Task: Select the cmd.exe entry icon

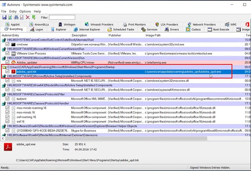Action: tap(13, 44)
